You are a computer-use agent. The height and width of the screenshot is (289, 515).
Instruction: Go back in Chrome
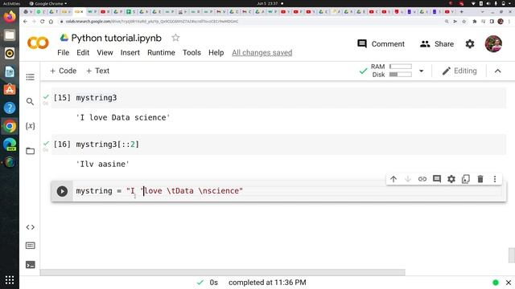point(25,22)
